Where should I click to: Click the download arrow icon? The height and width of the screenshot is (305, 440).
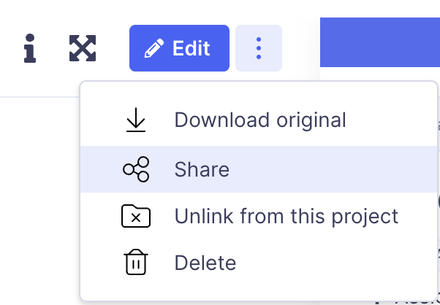point(136,120)
